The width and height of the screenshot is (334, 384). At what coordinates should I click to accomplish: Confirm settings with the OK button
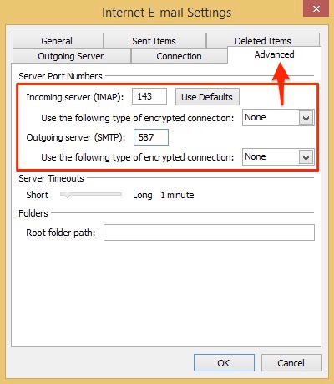[x=224, y=363]
